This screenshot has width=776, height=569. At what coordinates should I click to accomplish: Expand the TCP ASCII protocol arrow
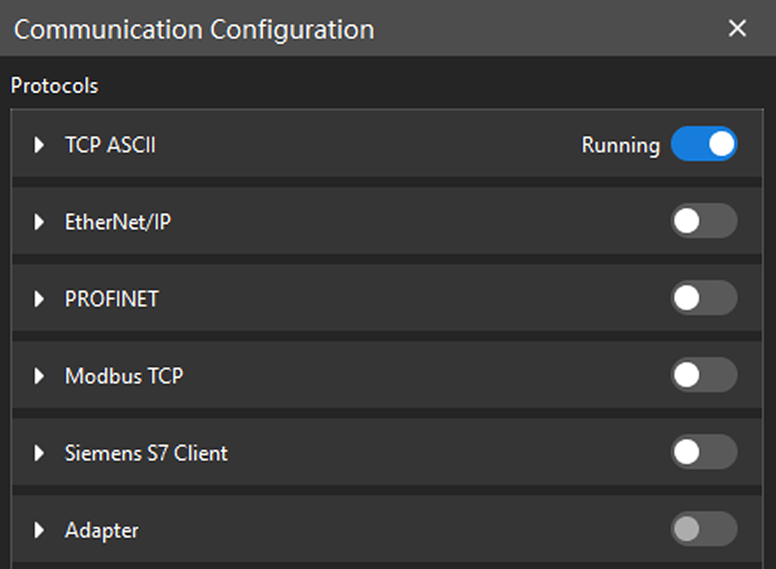coord(39,145)
